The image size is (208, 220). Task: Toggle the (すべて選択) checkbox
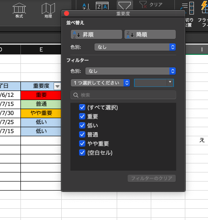click(x=82, y=107)
